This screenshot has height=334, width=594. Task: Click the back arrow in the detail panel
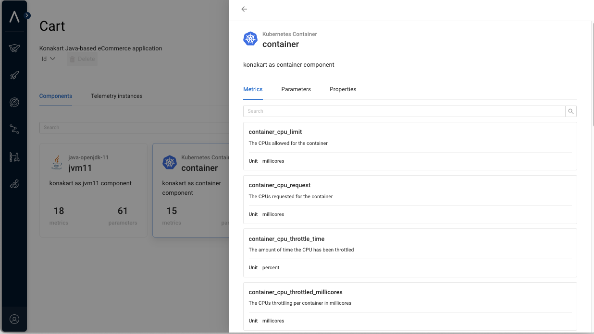[x=244, y=9]
